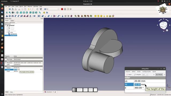Collapse the Unnamed document tree node
This screenshot has height=96, width=171.
pyautogui.click(x=5, y=25)
